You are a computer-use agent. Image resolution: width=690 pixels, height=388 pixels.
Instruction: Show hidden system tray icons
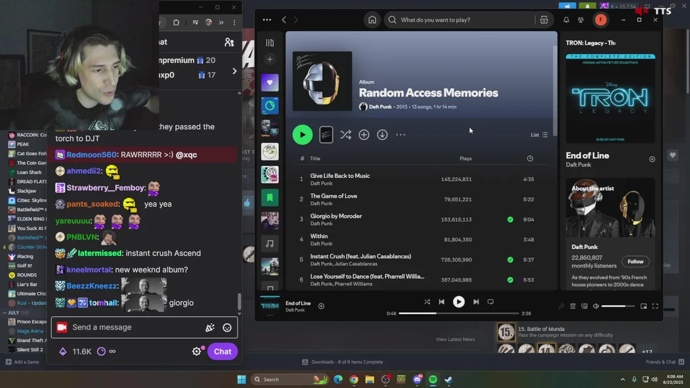click(x=623, y=379)
